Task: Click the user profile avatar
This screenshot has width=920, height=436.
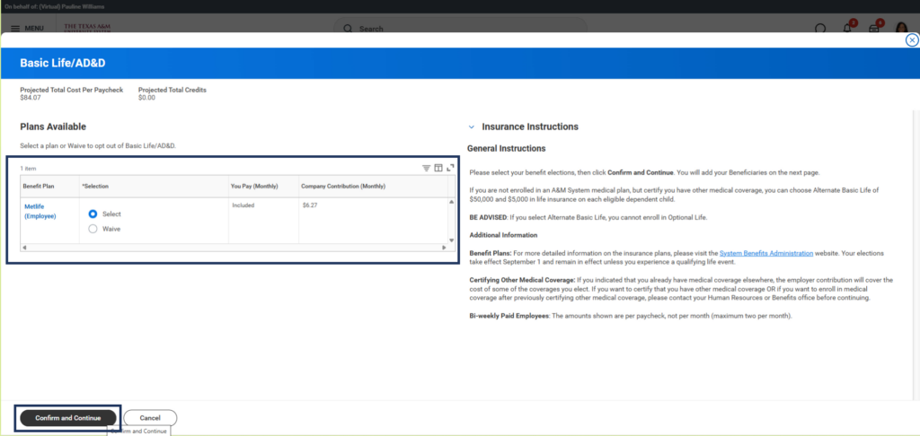Action: [x=901, y=28]
